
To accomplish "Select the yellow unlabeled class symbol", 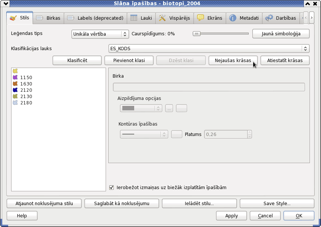I will point(15,71).
